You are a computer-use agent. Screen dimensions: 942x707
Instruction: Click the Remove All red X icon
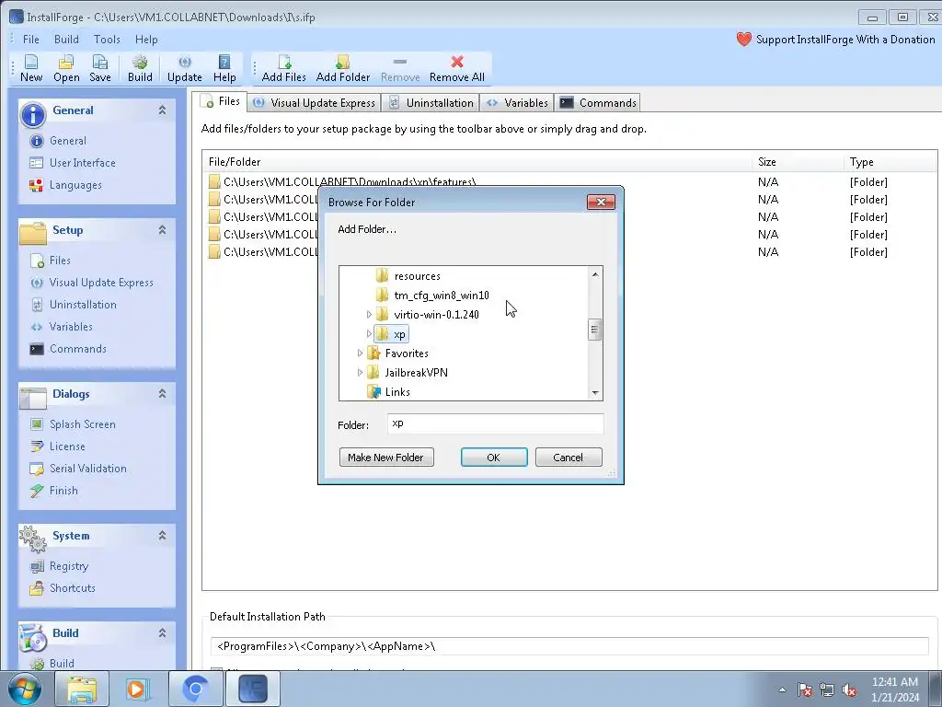pyautogui.click(x=457, y=62)
